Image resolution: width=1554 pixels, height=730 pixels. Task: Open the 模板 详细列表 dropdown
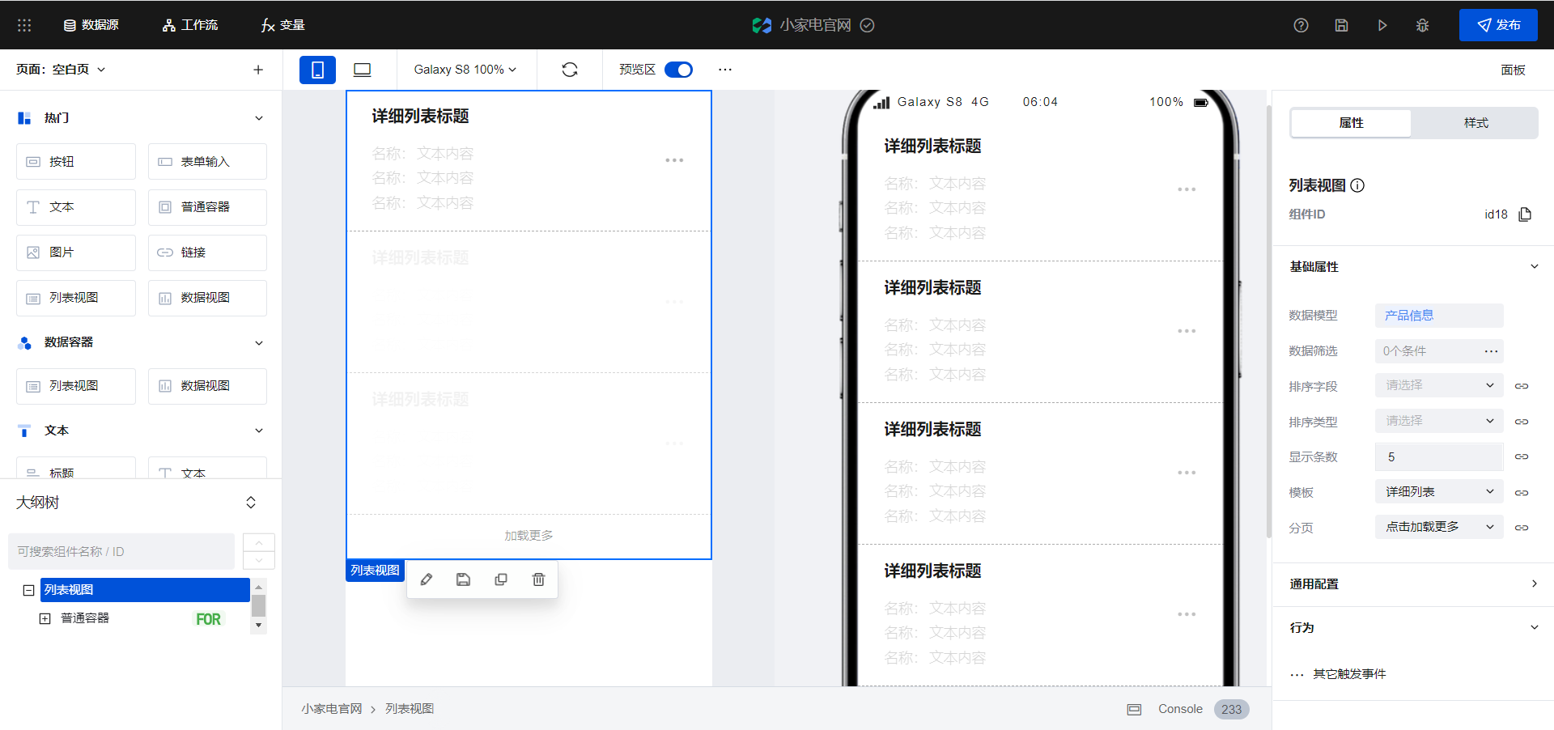(x=1439, y=492)
